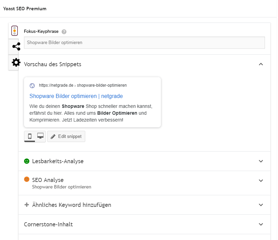Click the globe favicon in snippet preview
The image size is (278, 240).
tap(32, 85)
